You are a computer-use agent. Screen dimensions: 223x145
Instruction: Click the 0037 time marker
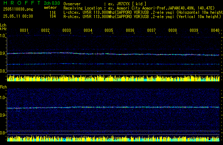[151, 30]
